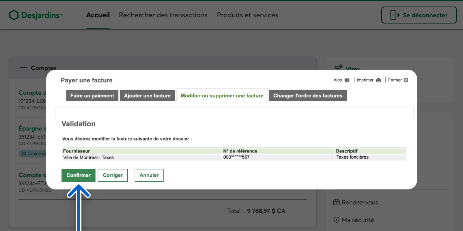Open Produits et services menu
Viewport: 463px width, 231px height.
point(247,15)
